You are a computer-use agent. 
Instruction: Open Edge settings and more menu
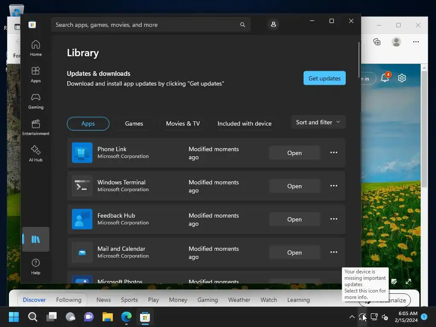click(416, 42)
